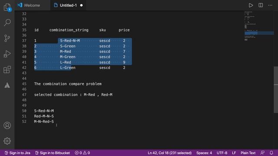Click the Run play button in editor toolbar

(251, 5)
